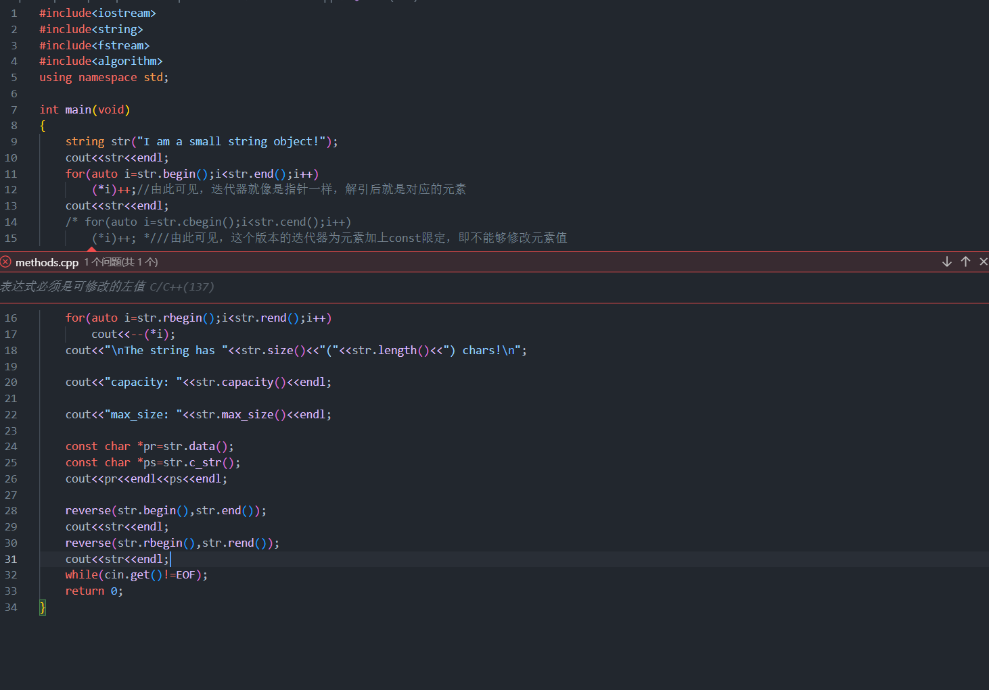
Task: Click the commented 'str.cbegin()' loop line
Action: point(208,222)
